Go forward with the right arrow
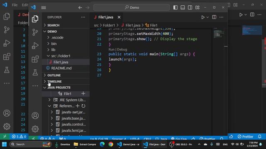The image size is (266, 149). pos(88,7)
